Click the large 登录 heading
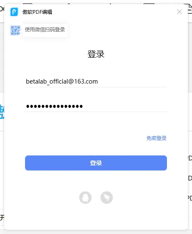The width and height of the screenshot is (192, 234). coord(96,54)
